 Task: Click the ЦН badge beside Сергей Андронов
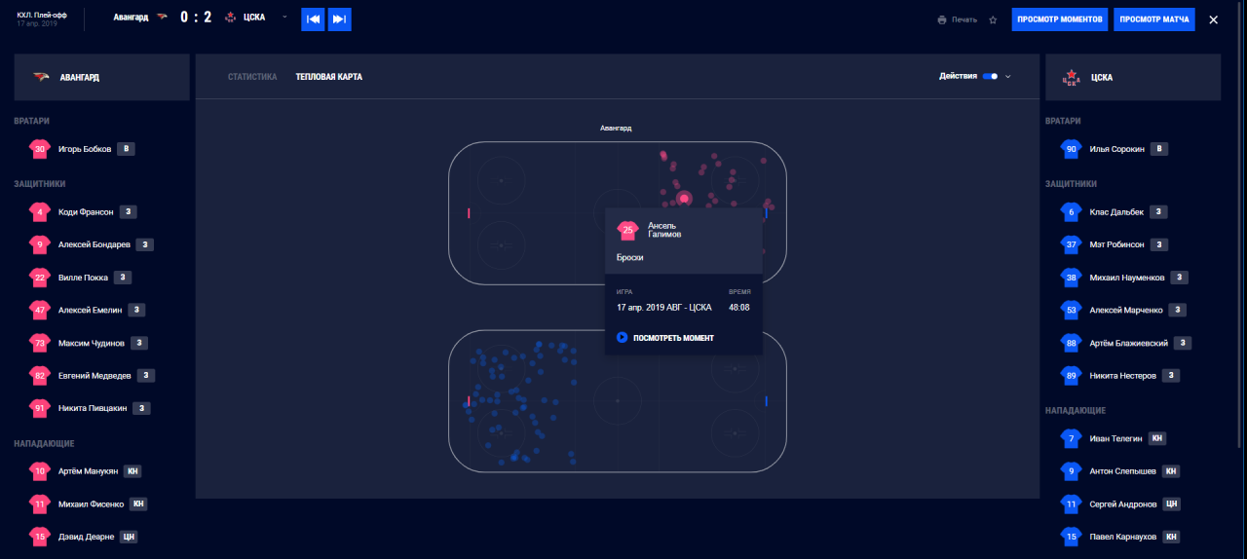(1172, 504)
